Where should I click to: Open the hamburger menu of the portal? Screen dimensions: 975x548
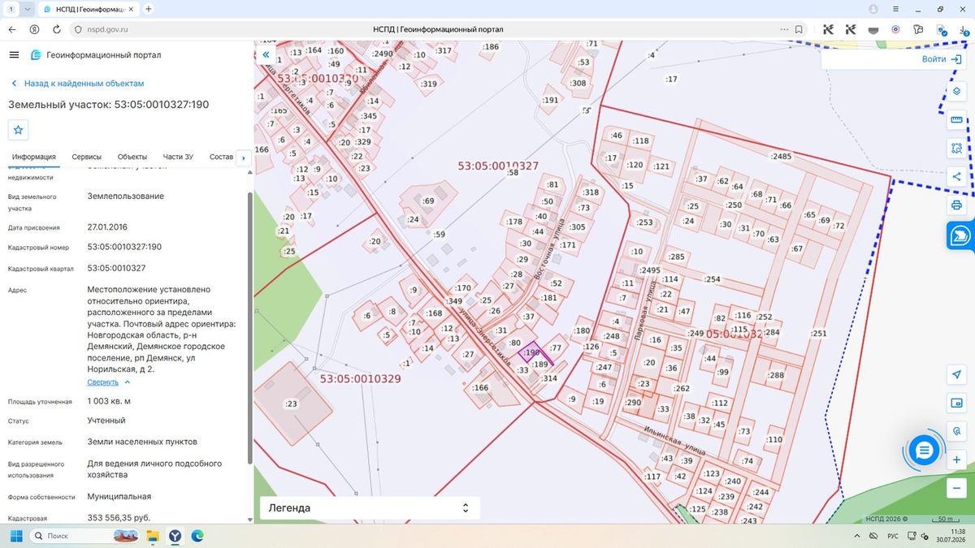coord(14,54)
